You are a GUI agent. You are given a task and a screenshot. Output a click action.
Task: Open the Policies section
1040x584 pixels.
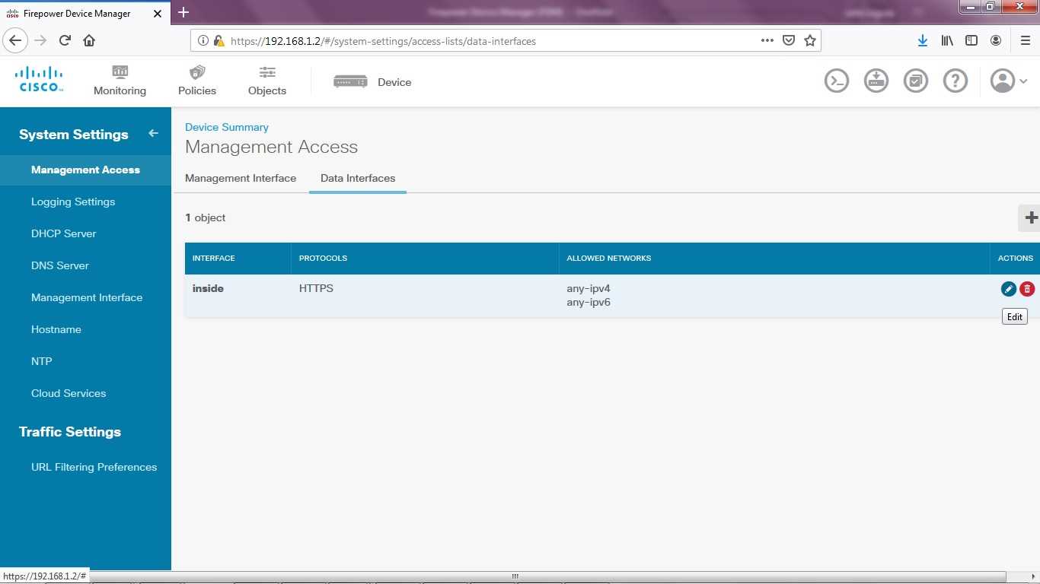[x=197, y=81]
